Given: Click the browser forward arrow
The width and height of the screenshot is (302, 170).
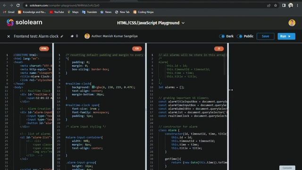Looking at the screenshot, I should [11, 5].
